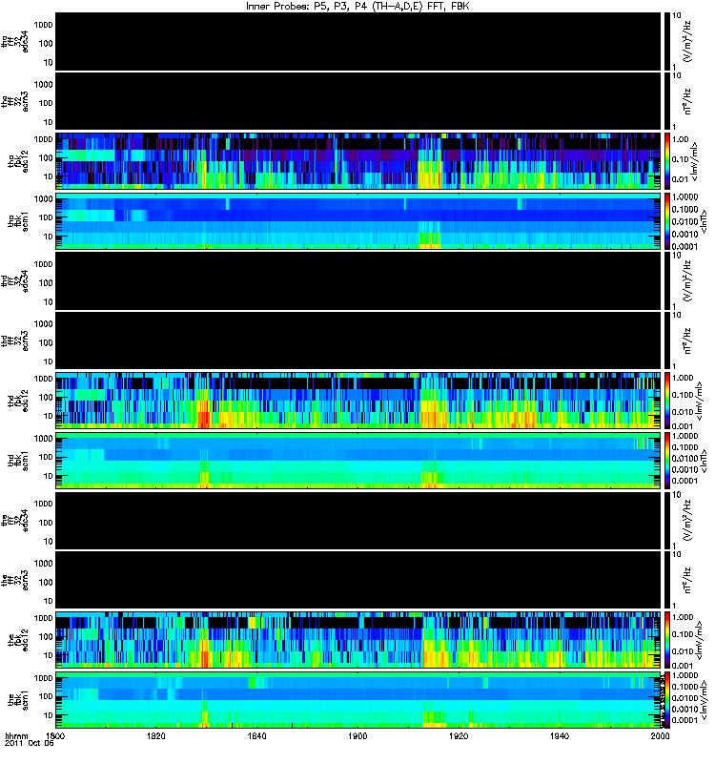Click the "tha fbk edc12" y-axis label
715x763 pixels.
click(x=19, y=161)
